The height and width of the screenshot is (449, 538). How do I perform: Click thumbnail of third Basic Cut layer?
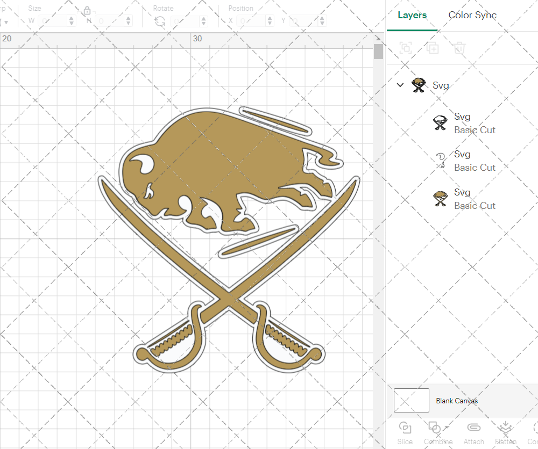(x=440, y=199)
